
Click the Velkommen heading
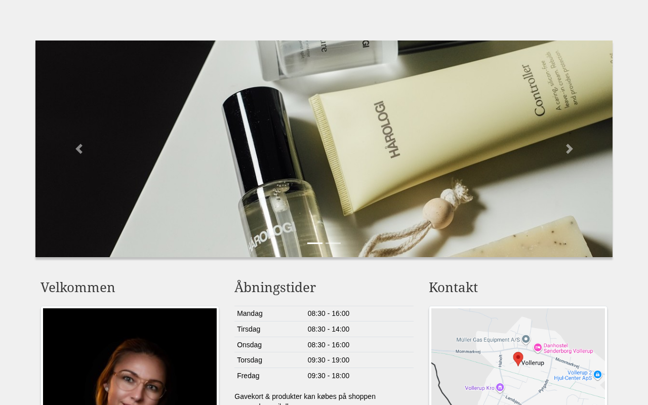[78, 288]
